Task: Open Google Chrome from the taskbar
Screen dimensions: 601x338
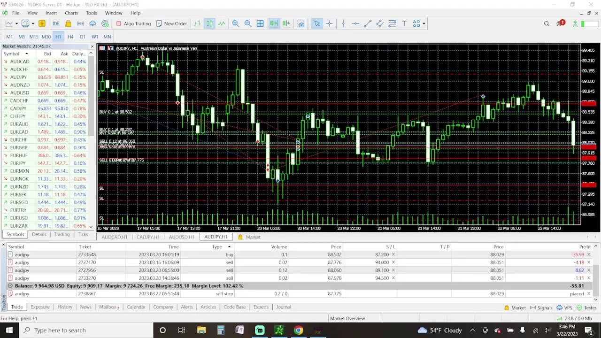Action: tap(299, 330)
